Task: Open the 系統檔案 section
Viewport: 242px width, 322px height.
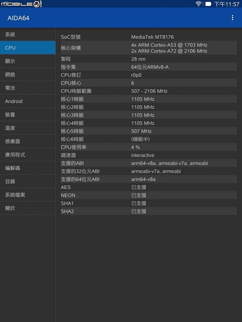Action: pos(28,195)
